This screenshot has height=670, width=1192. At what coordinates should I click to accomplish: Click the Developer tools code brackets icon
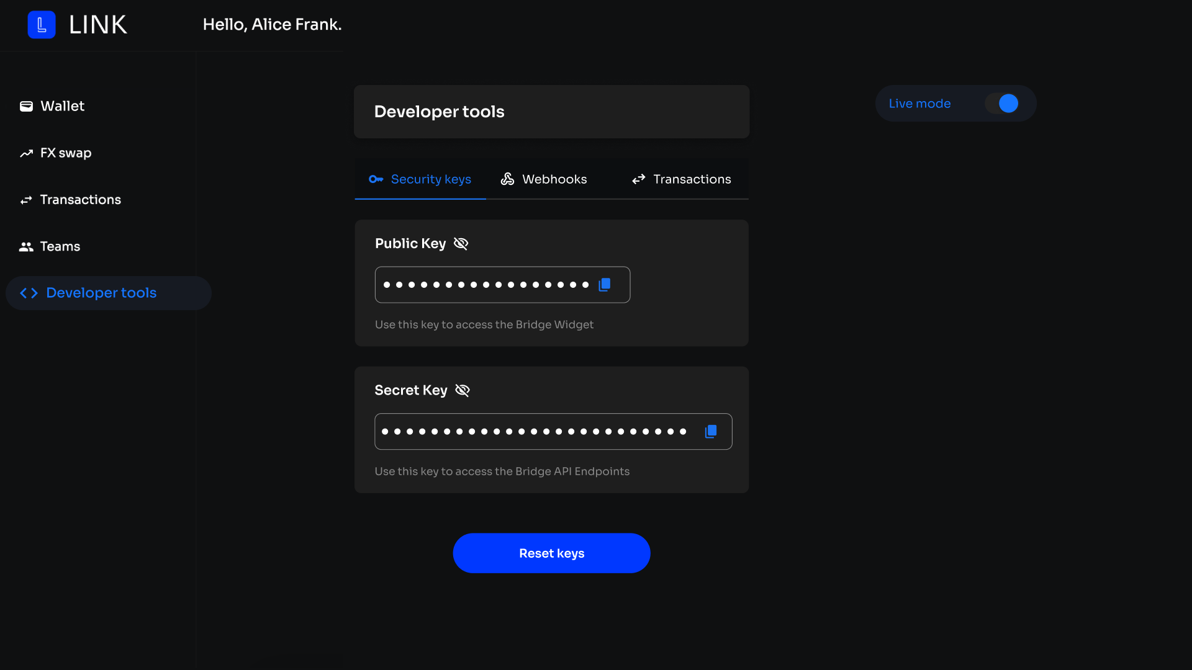(x=29, y=293)
